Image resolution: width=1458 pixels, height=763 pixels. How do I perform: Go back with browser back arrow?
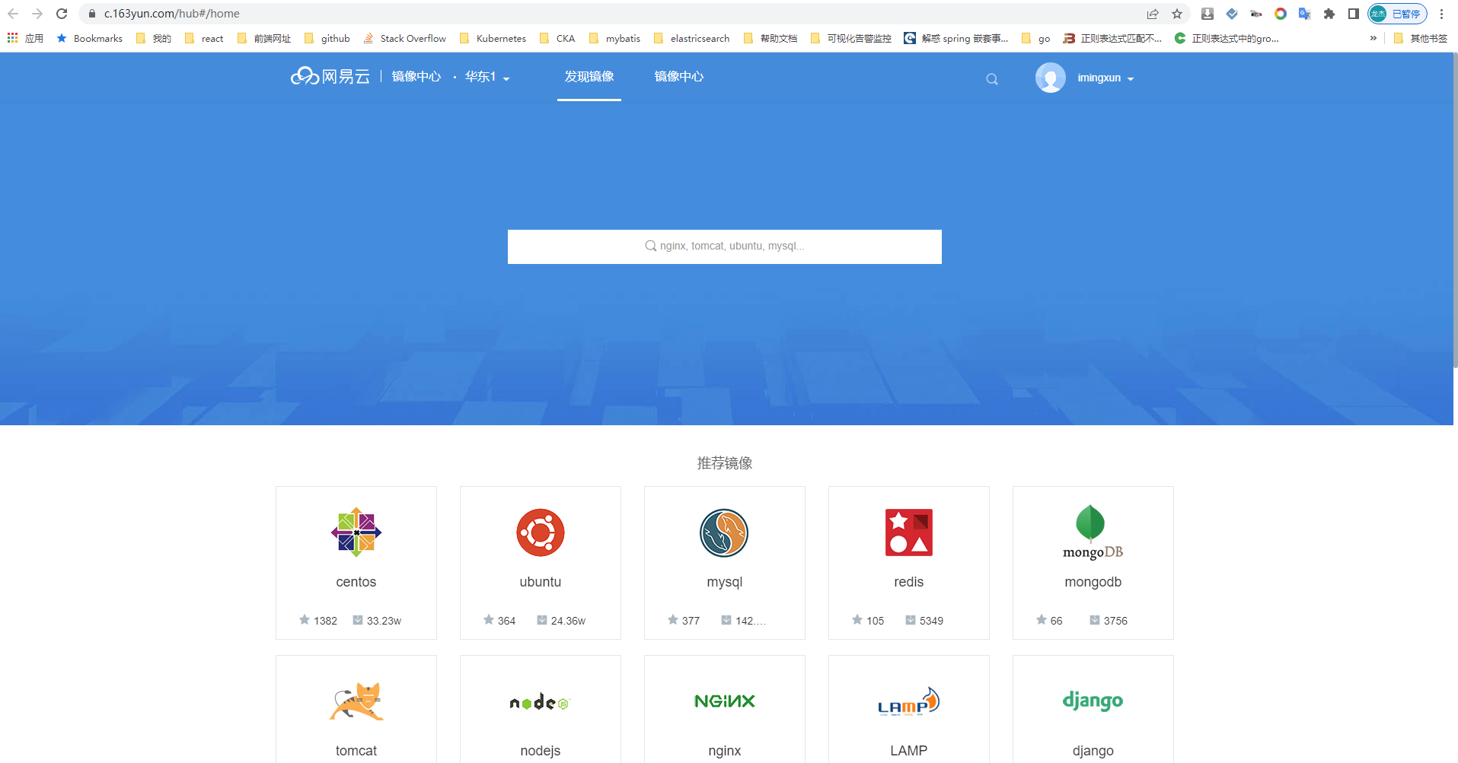tap(13, 14)
